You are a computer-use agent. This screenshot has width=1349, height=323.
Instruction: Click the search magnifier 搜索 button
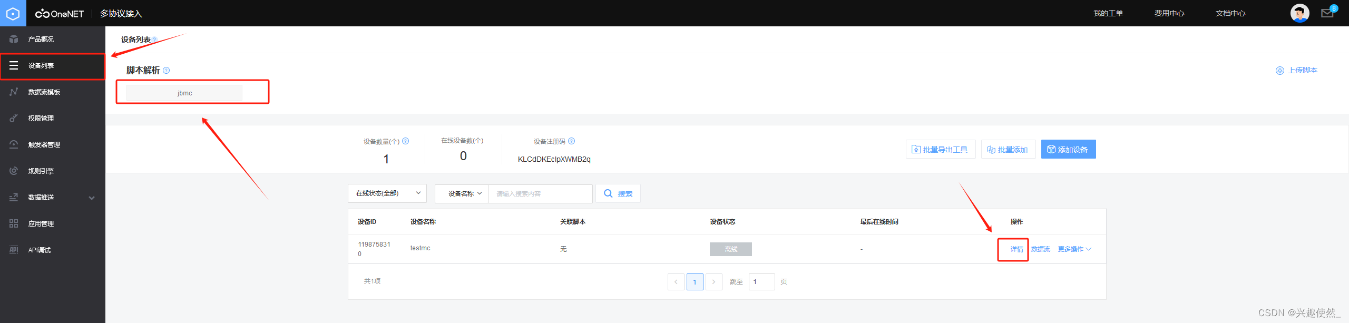click(618, 194)
